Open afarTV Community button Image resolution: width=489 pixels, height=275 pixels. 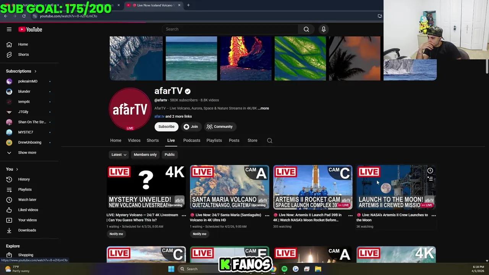(219, 127)
